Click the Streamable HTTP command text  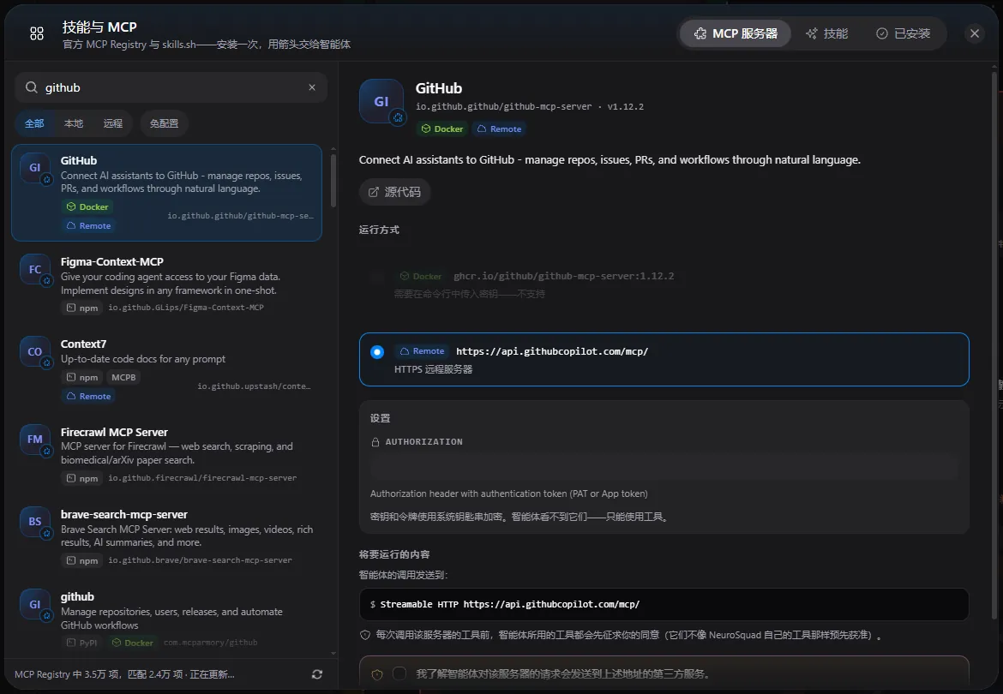pyautogui.click(x=510, y=605)
